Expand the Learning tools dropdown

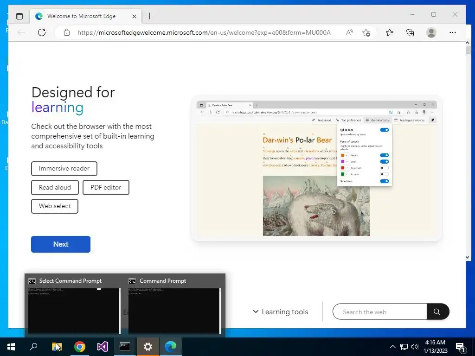(281, 312)
